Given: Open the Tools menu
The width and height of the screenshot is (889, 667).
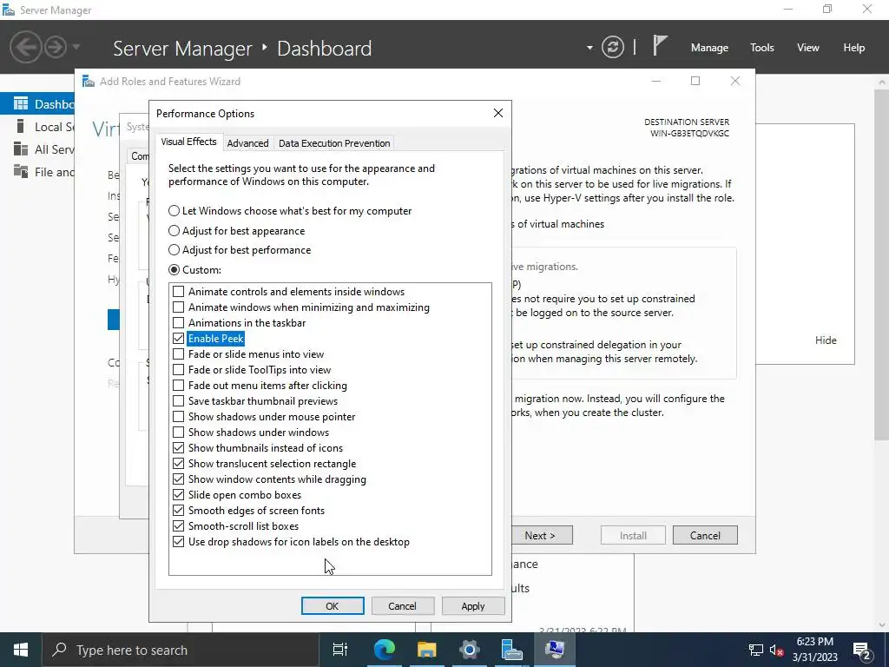Looking at the screenshot, I should (x=762, y=48).
